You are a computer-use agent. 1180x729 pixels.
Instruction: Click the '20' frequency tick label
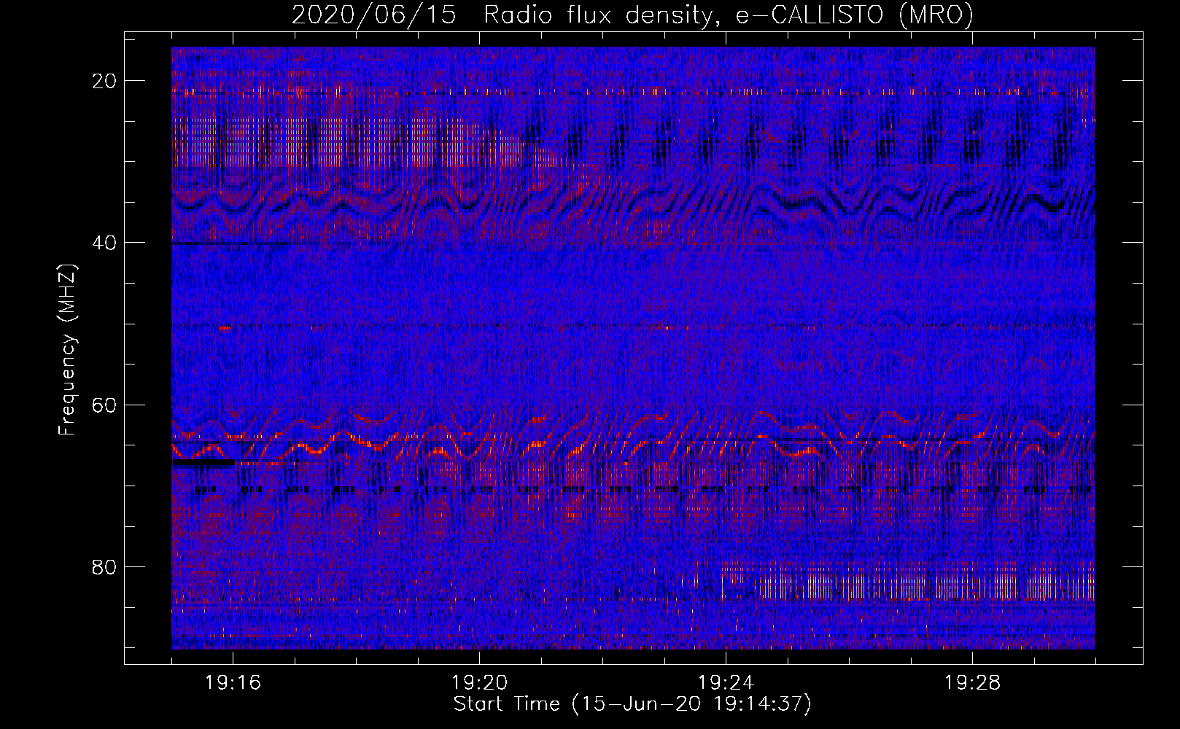(x=105, y=81)
